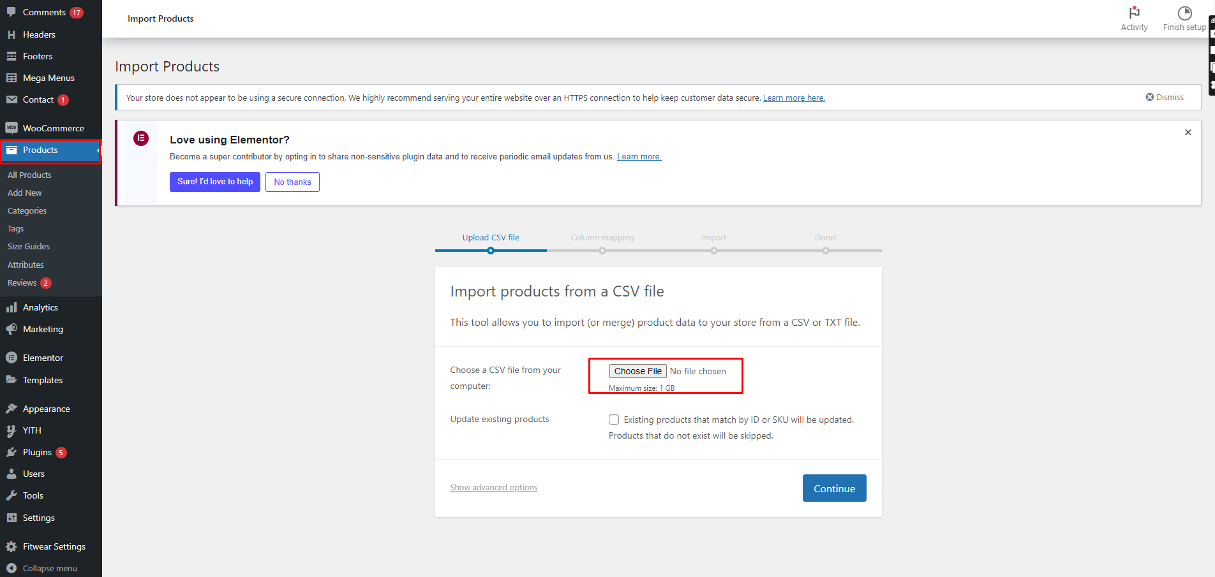Click the Users person icon
This screenshot has width=1215, height=577.
pyautogui.click(x=11, y=474)
